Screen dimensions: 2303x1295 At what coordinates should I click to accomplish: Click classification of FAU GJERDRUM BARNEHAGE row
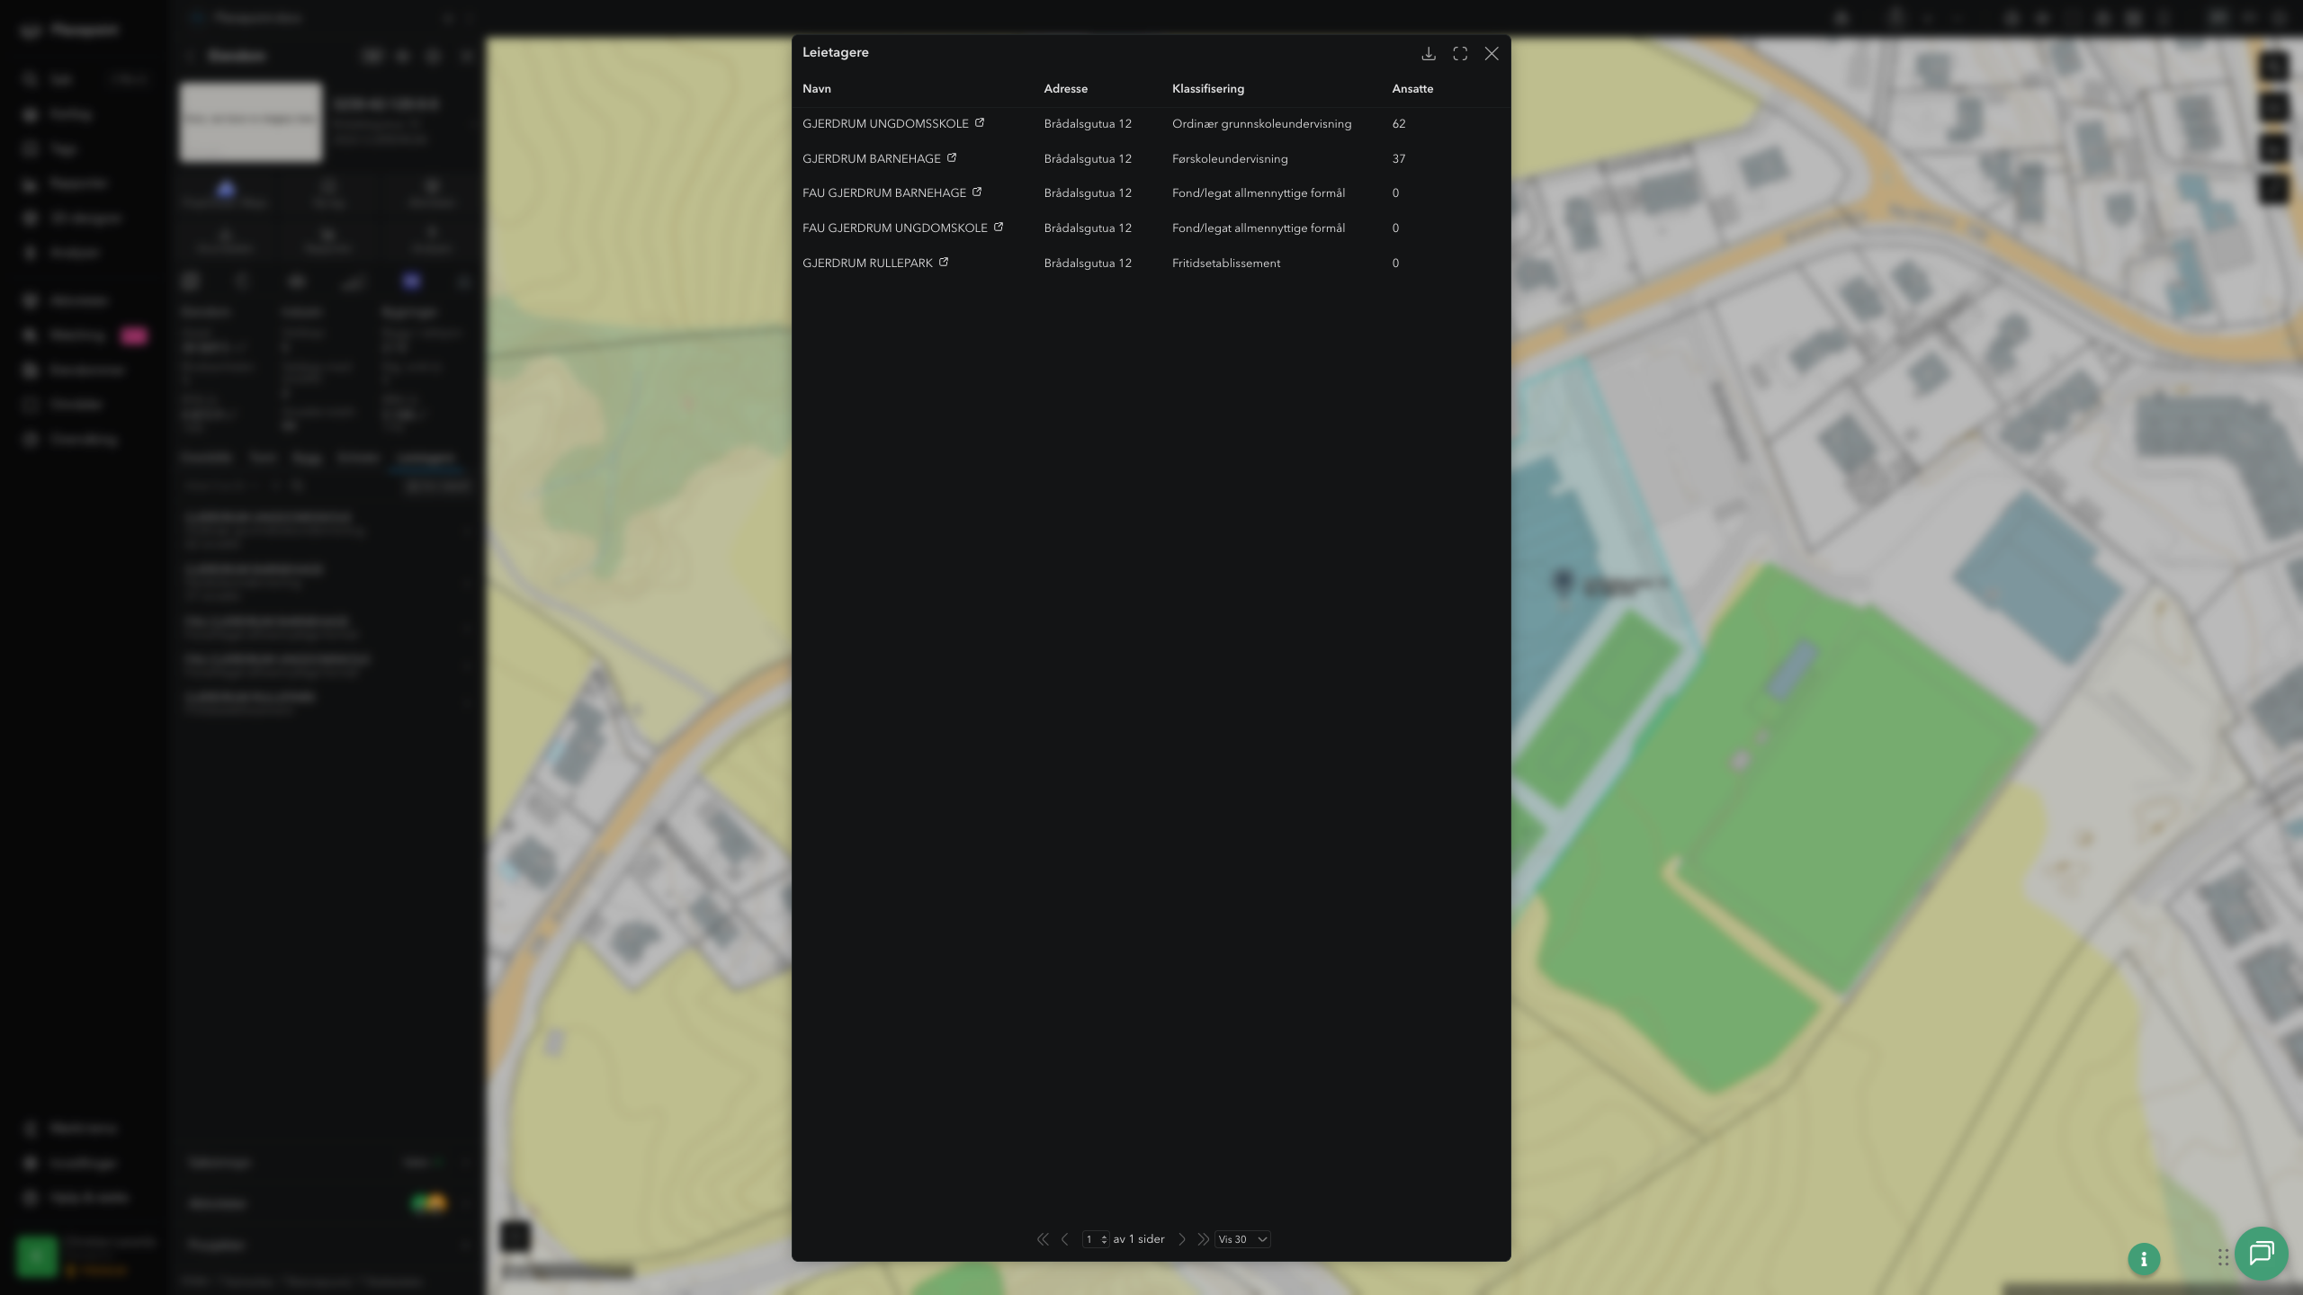1259,193
